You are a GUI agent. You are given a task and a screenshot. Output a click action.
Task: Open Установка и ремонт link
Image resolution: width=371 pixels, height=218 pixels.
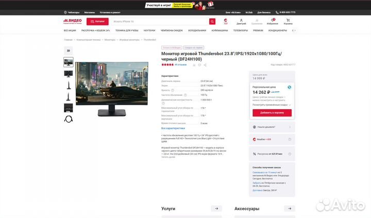click(110, 12)
